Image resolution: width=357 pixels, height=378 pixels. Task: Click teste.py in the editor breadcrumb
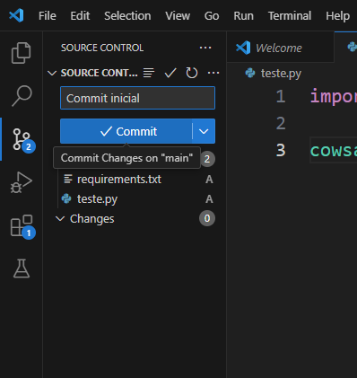[x=281, y=73]
